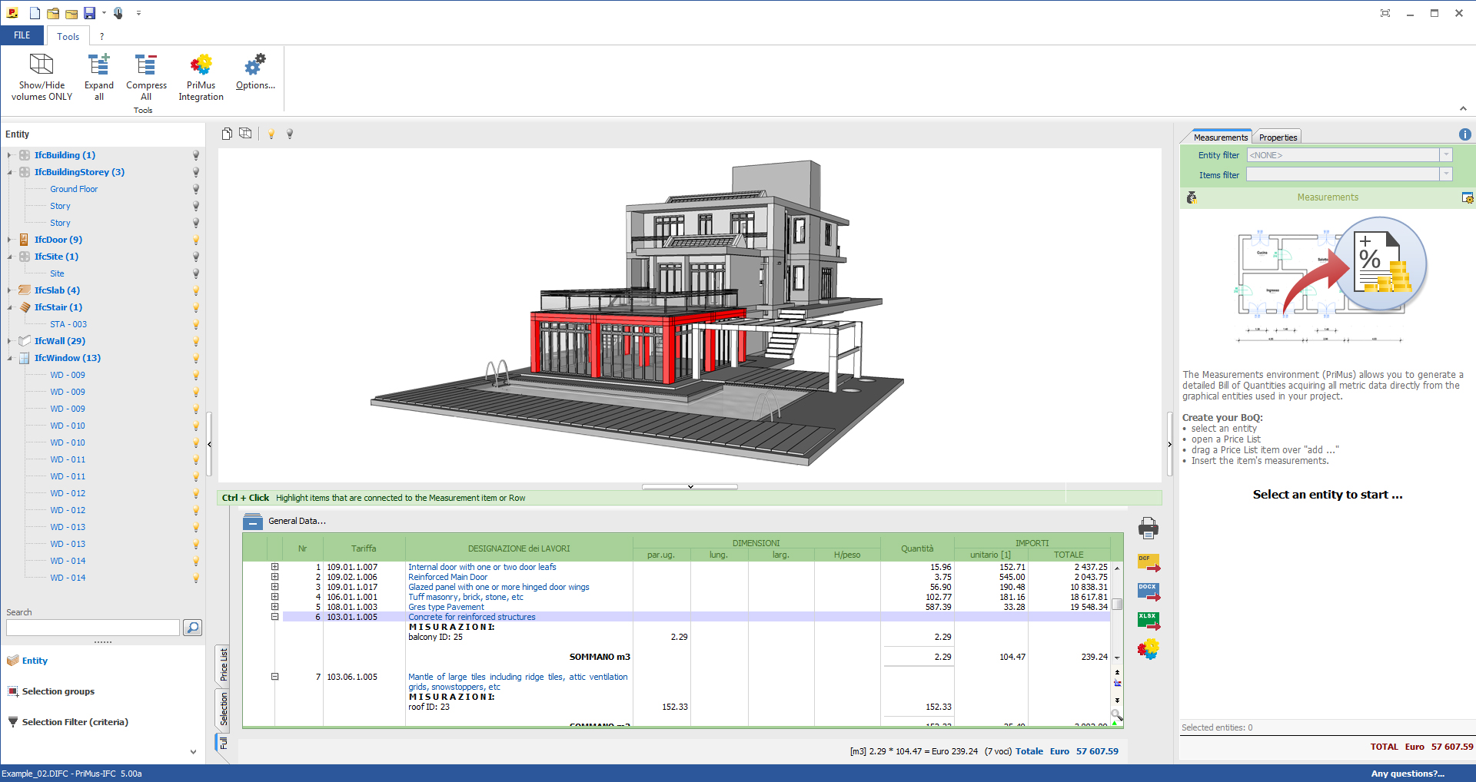Expand the IfcBuilding tree node
Viewport: 1476px width, 782px height.
(9, 155)
